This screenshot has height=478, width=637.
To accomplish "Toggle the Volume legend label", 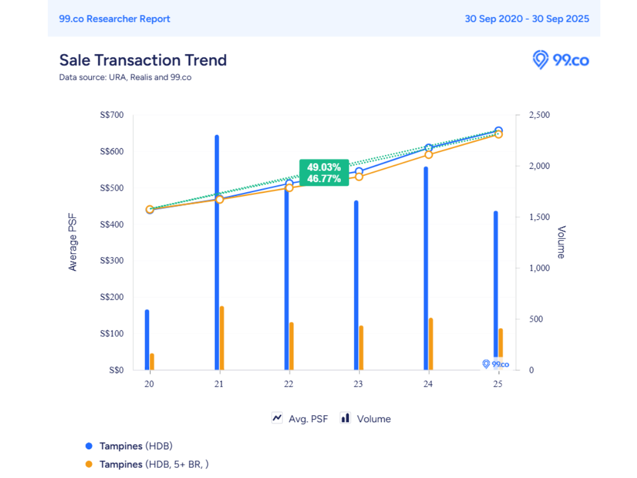I will coord(374,419).
